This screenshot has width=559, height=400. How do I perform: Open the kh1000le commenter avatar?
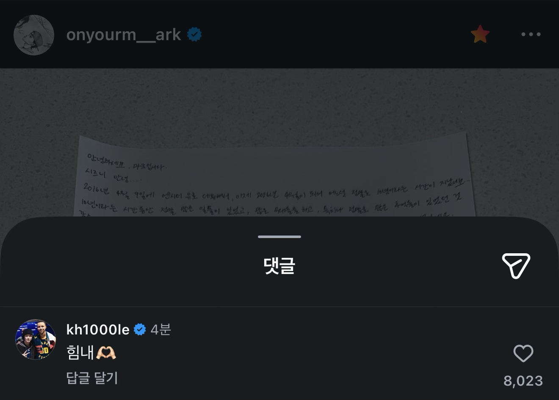click(36, 340)
